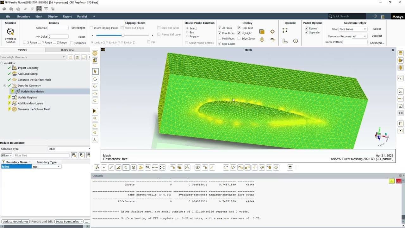The height and width of the screenshot is (228, 405).
Task: Open the Watertight Geometry workflow dropdown
Action: click(33, 57)
